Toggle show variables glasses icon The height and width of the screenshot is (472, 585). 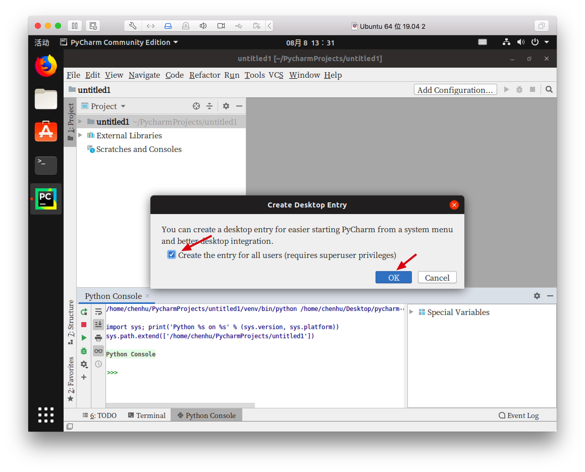[98, 351]
